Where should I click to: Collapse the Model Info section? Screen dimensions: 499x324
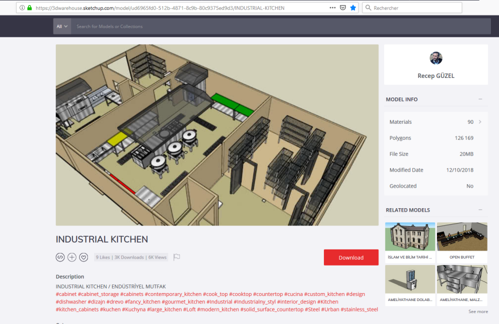(480, 100)
